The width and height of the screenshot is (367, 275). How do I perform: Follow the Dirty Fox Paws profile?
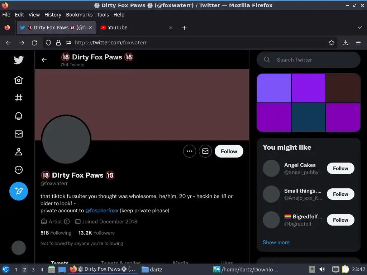tap(229, 151)
